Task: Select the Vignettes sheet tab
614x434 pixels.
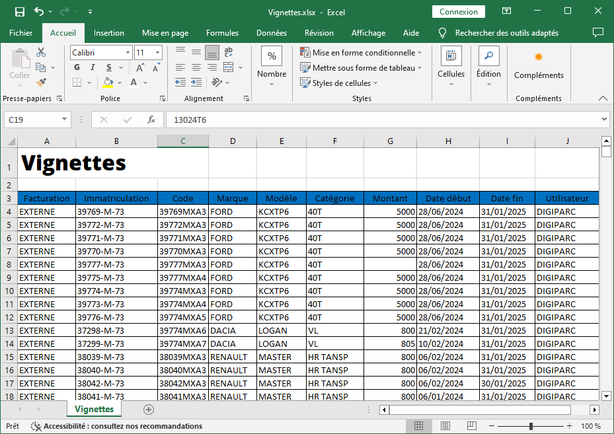Action: click(94, 409)
